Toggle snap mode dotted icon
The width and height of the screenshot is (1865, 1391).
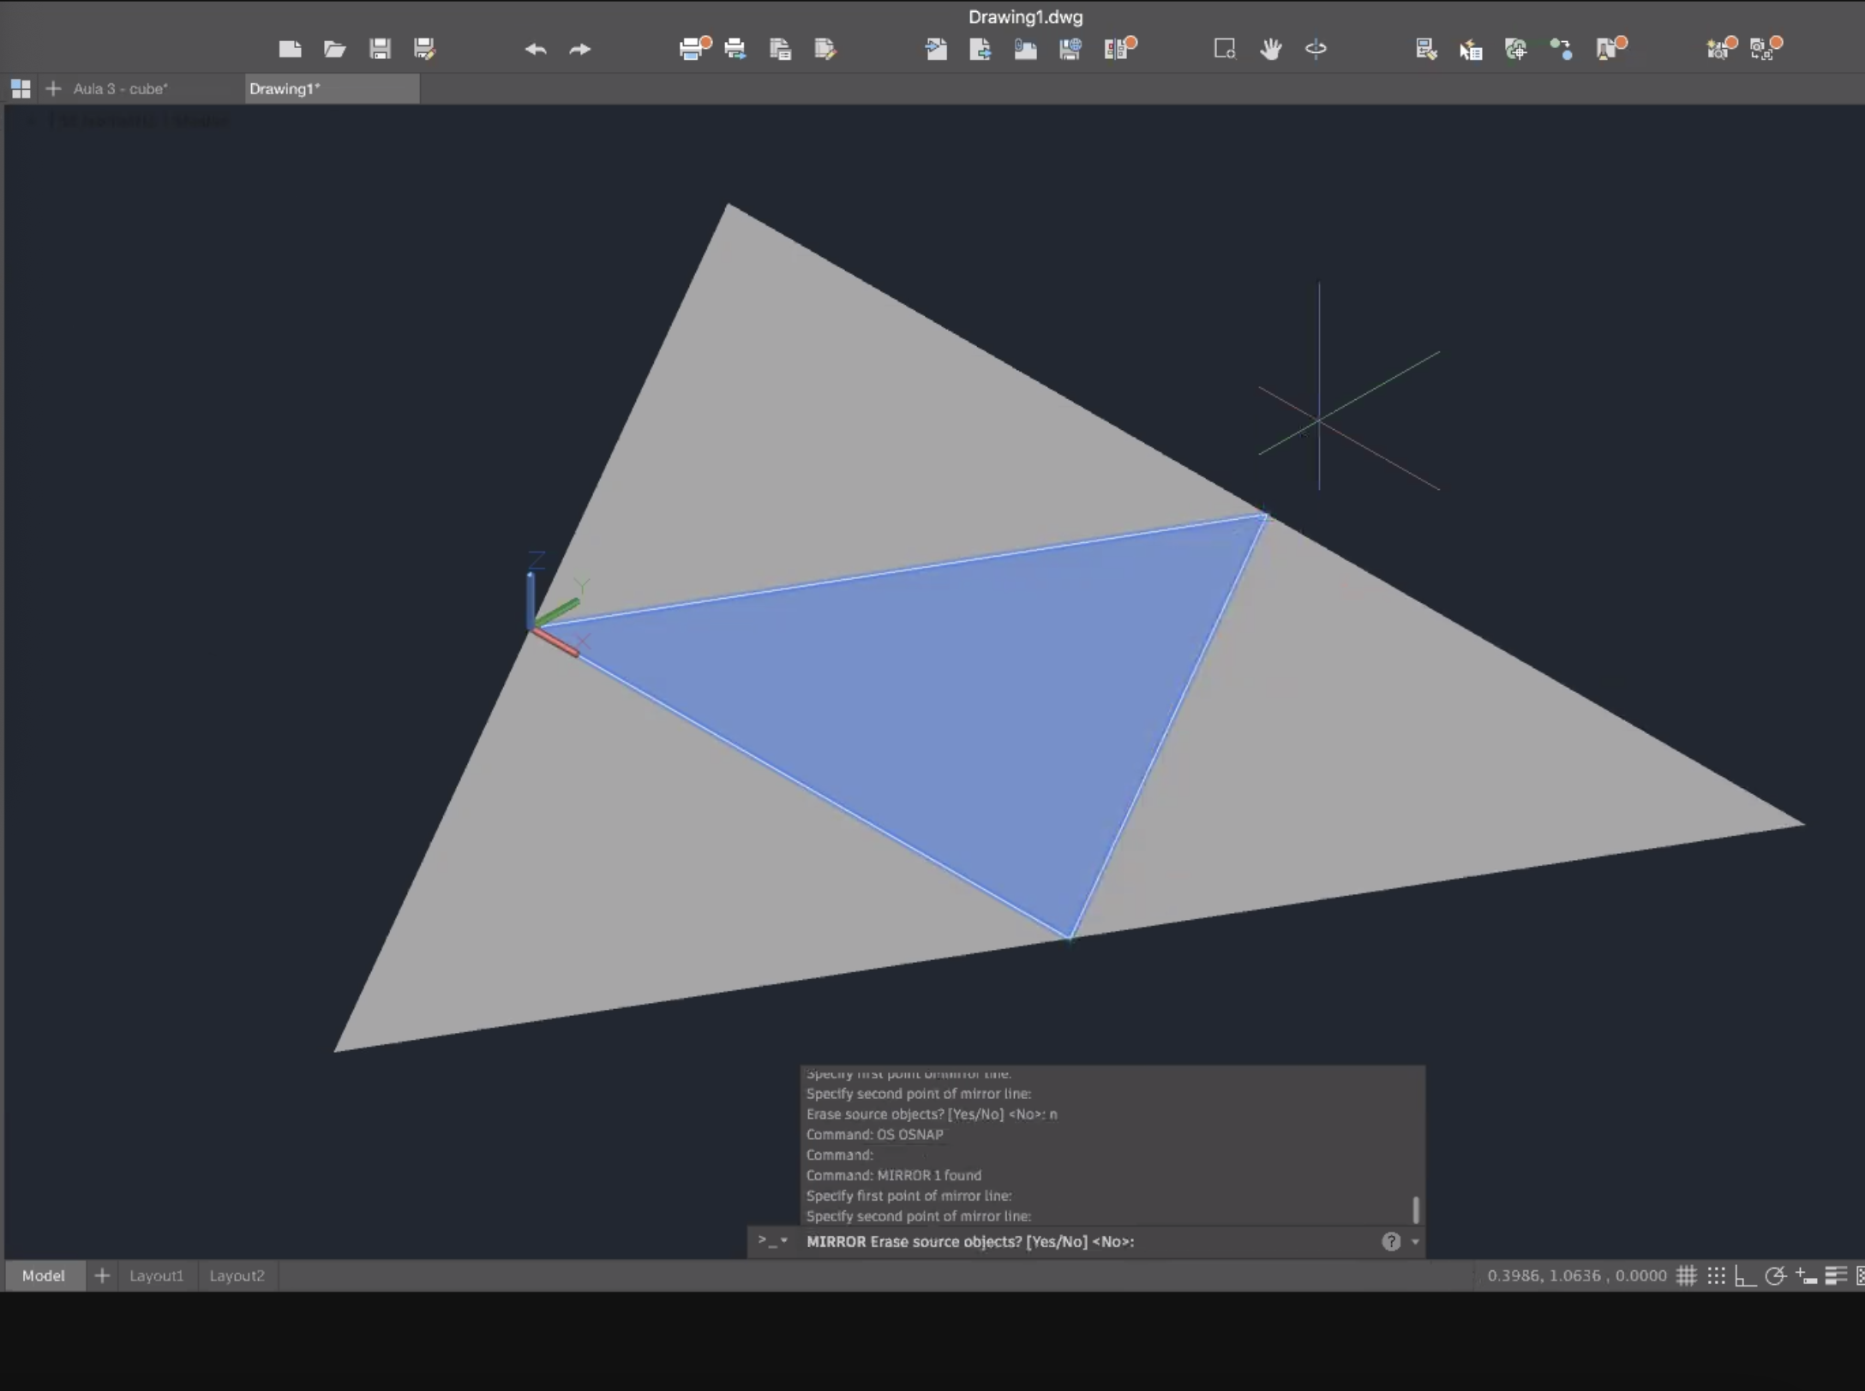point(1716,1275)
